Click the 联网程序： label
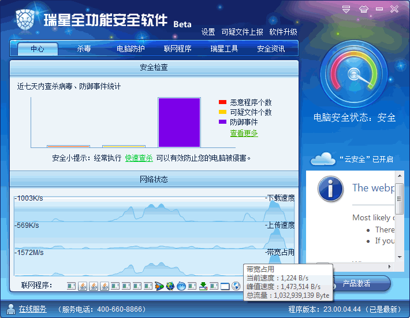Screen dimensions: 410x318 click(36, 285)
